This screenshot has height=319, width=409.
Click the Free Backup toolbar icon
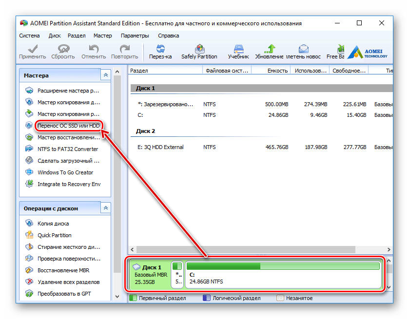click(x=340, y=49)
